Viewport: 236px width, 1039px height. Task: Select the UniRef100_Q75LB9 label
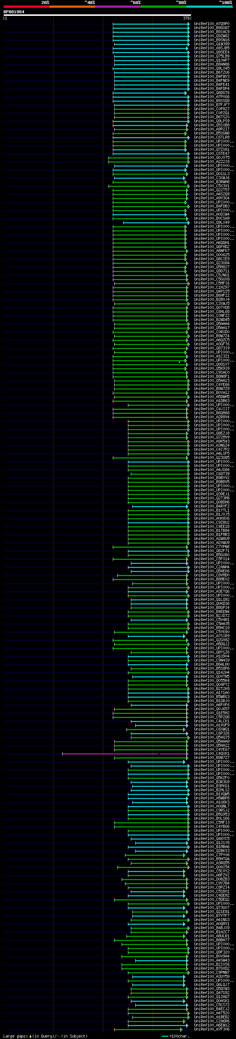point(211,56)
